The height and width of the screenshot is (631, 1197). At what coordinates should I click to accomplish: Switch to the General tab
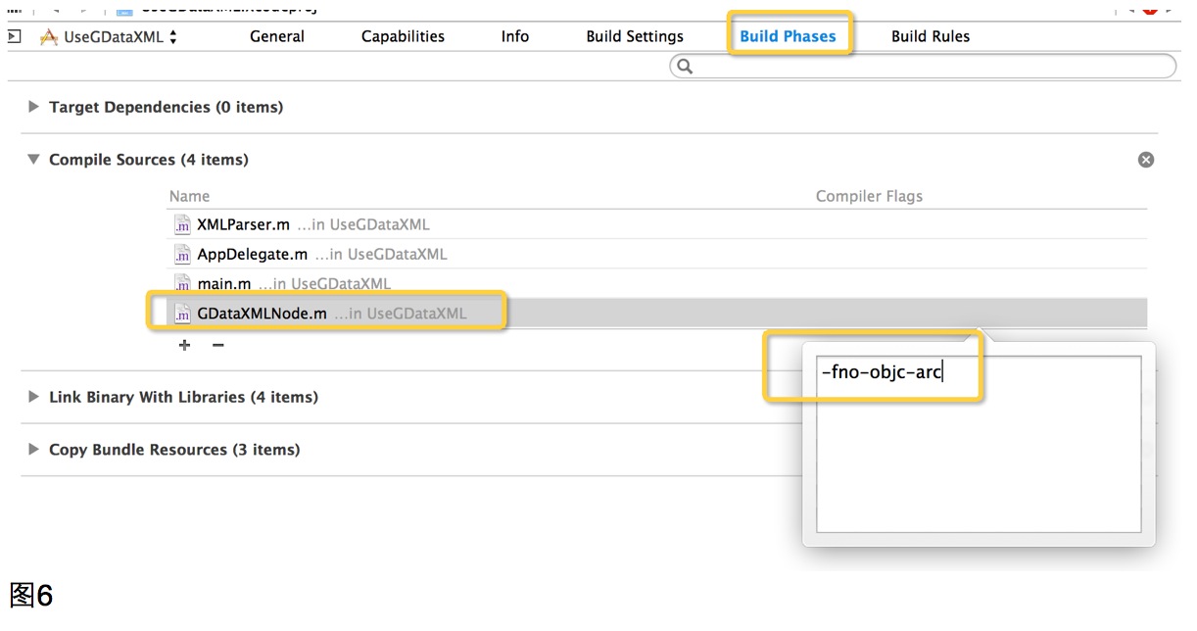pyautogui.click(x=277, y=36)
